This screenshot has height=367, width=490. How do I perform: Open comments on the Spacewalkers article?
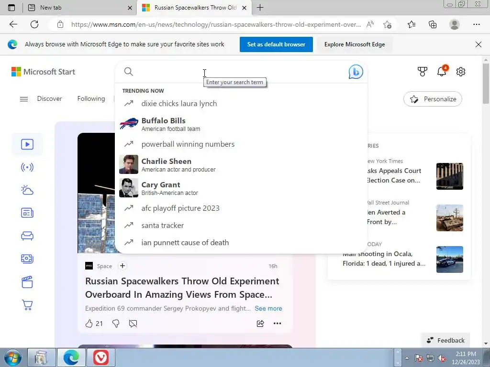click(x=133, y=324)
